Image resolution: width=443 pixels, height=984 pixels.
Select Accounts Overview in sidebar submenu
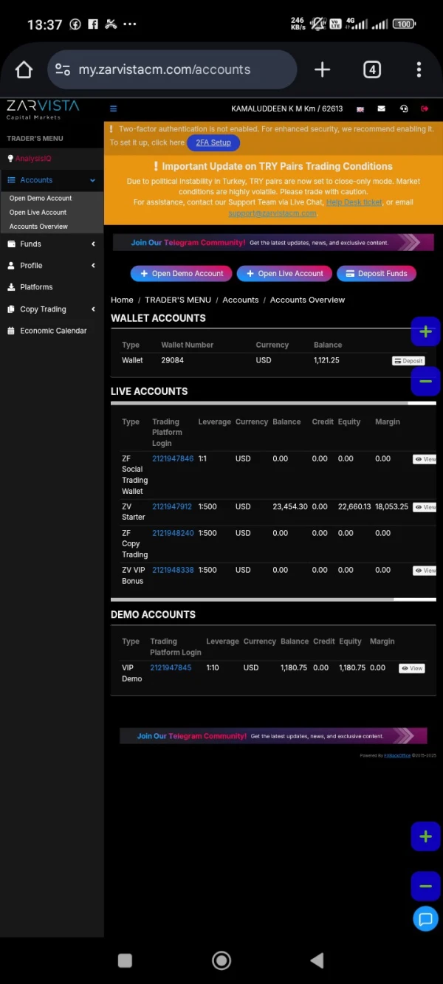[38, 227]
